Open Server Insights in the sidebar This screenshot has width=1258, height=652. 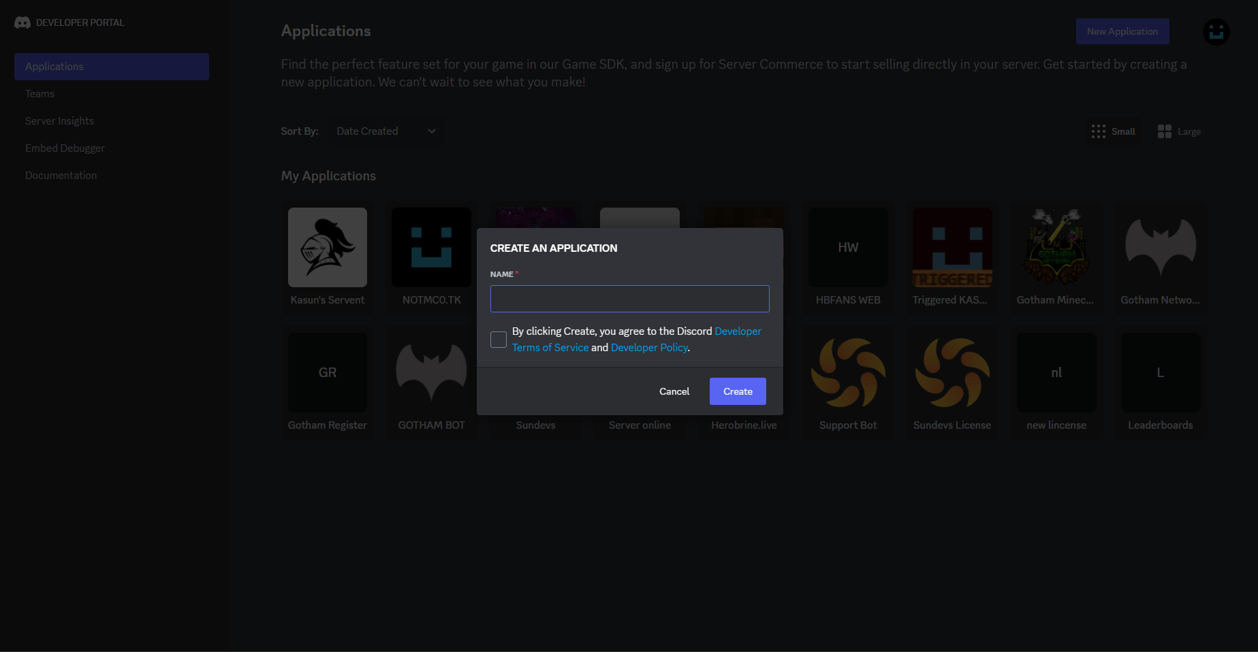pos(59,121)
